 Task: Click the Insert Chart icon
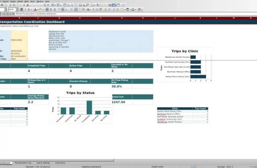tap(84, 5)
